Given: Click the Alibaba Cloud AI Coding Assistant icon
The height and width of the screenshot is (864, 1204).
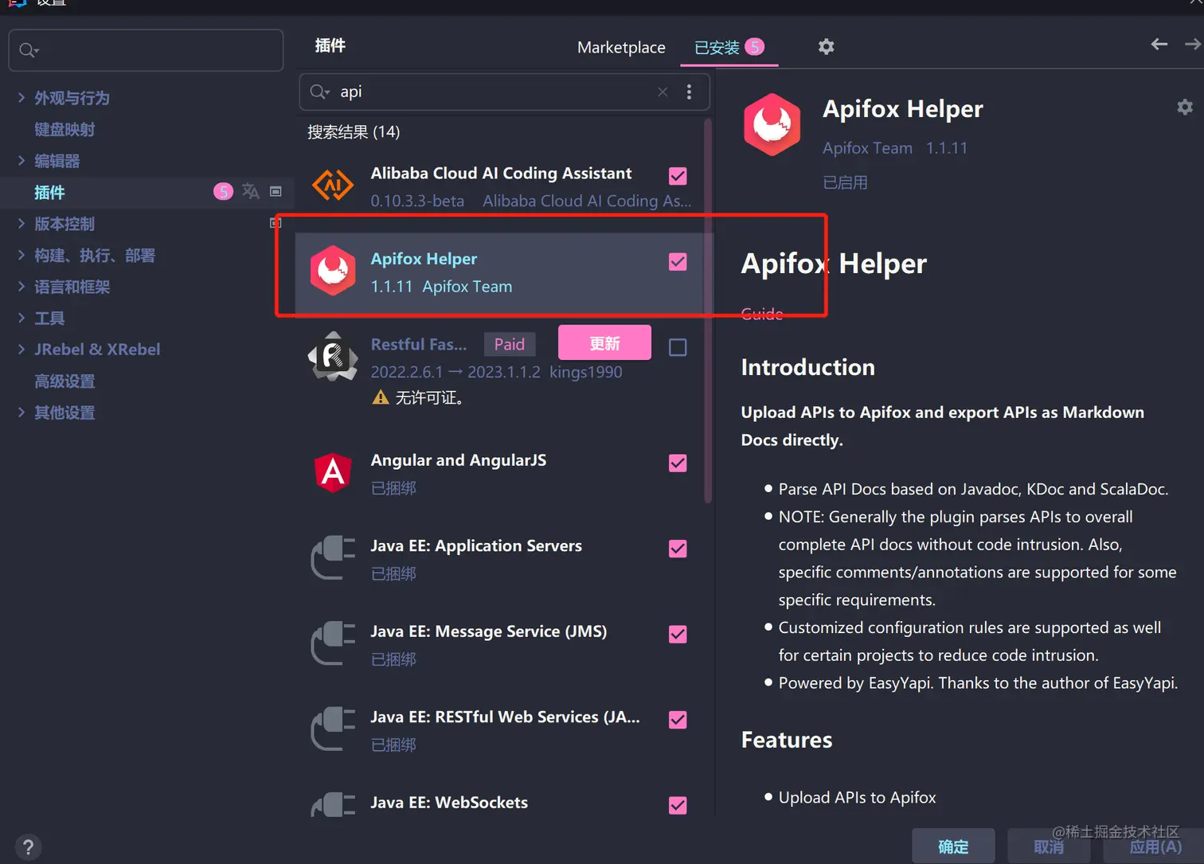Looking at the screenshot, I should tap(333, 186).
